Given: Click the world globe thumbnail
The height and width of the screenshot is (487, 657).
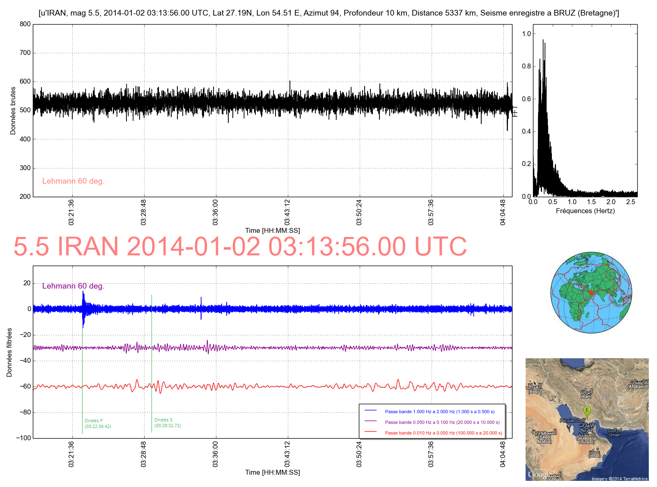Looking at the screenshot, I should click(x=591, y=293).
